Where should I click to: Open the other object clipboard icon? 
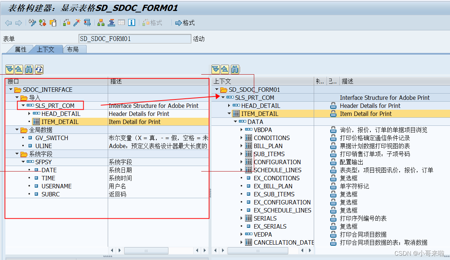click(53, 23)
